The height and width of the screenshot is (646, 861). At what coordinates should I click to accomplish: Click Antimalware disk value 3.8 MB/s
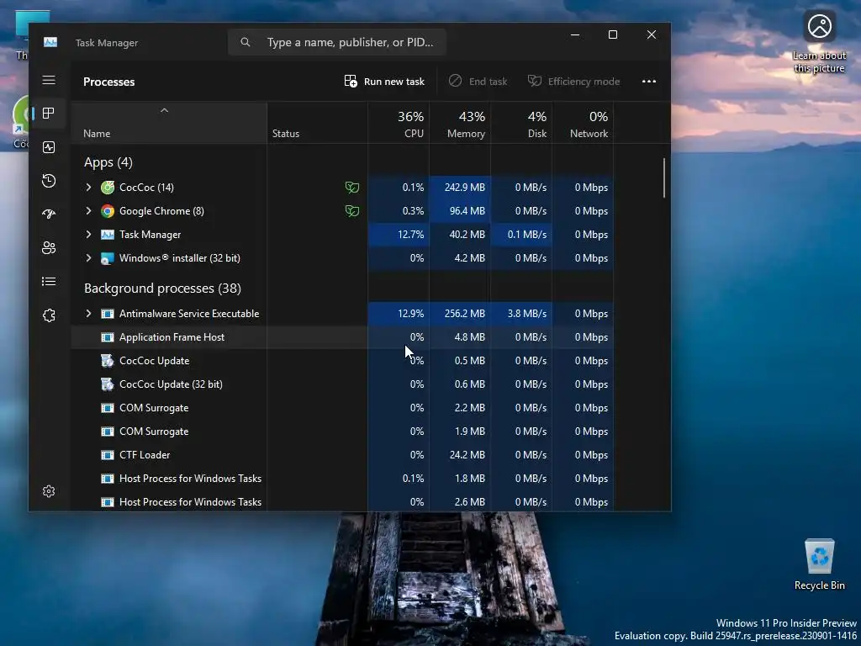pos(526,314)
